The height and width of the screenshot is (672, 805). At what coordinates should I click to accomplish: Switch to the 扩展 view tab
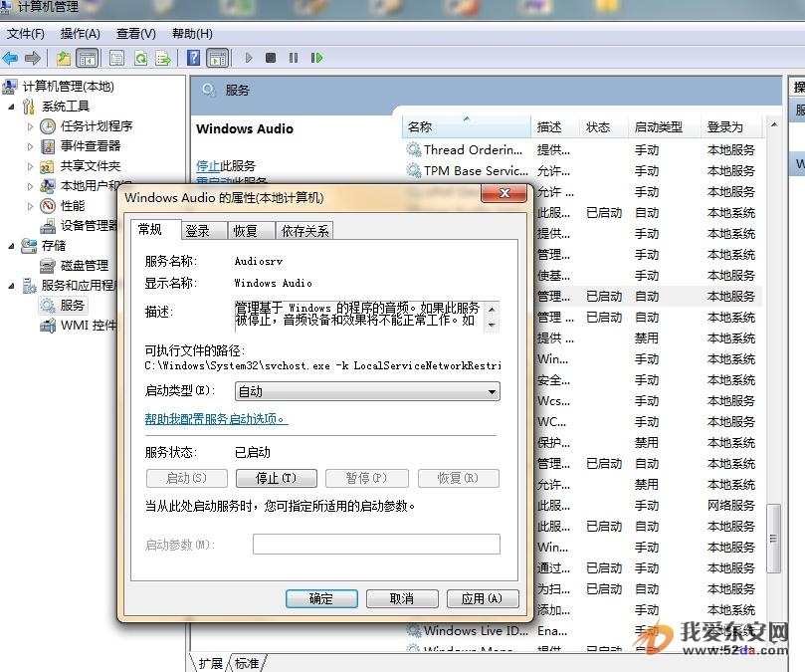coord(211,663)
